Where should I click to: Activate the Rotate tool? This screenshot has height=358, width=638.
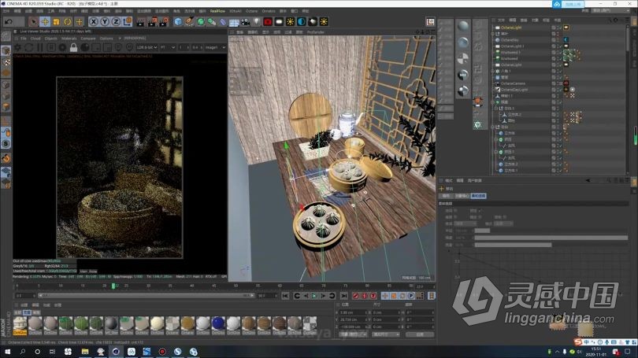tap(68, 22)
